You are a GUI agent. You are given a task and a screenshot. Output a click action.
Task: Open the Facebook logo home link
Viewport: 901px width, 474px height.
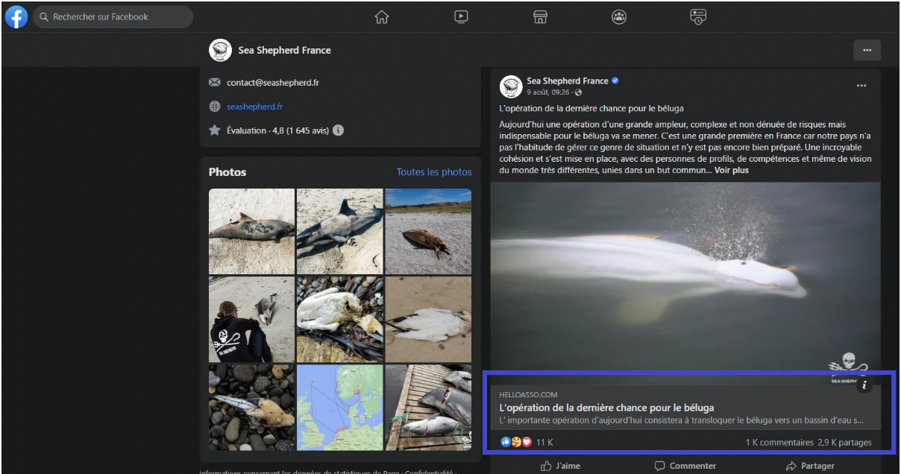tap(16, 17)
